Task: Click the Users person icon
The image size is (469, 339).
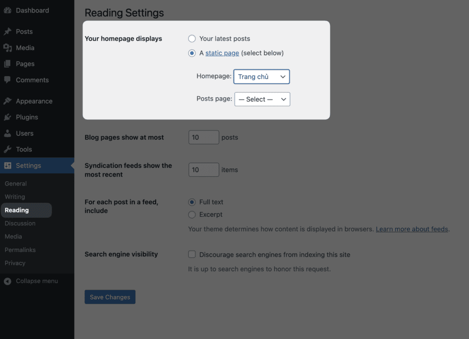Action: [7, 133]
